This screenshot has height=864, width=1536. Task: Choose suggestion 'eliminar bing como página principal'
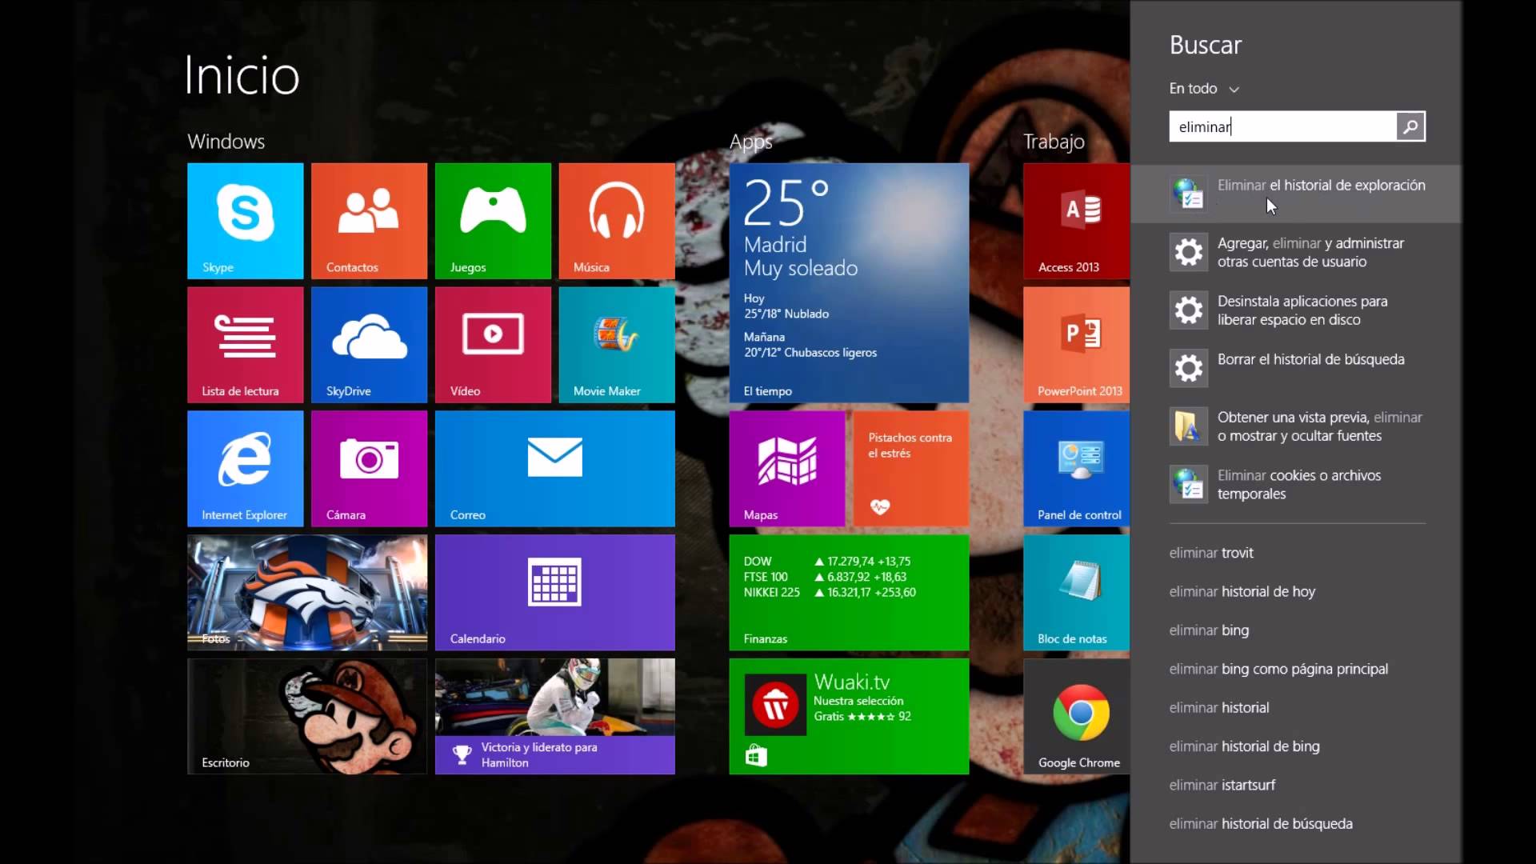pos(1278,669)
